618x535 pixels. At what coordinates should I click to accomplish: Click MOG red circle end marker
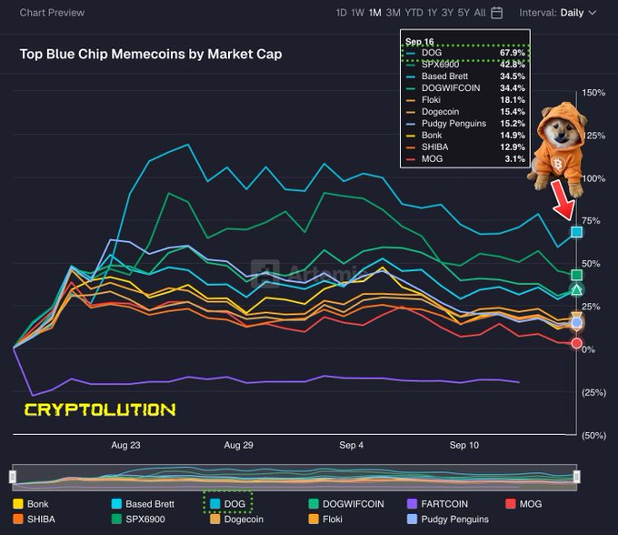[x=576, y=343]
